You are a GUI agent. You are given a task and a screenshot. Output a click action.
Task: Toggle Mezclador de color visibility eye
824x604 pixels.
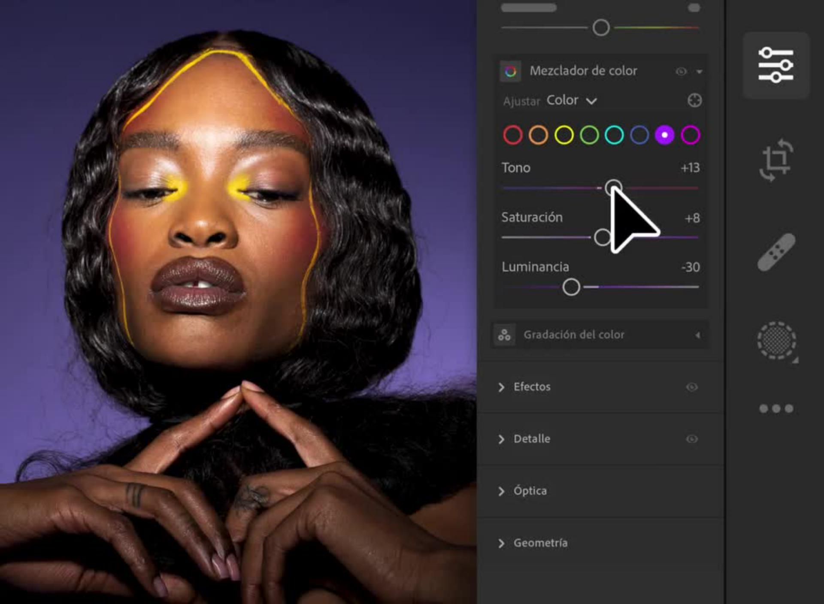[681, 72]
